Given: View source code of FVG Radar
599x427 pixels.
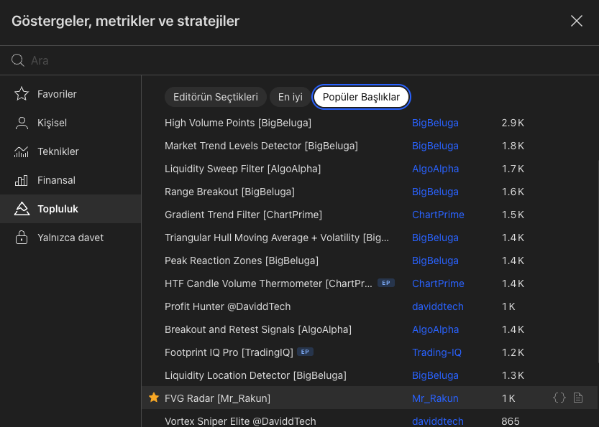Looking at the screenshot, I should point(559,398).
